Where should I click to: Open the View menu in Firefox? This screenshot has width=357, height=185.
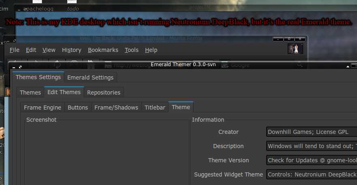click(x=49, y=50)
